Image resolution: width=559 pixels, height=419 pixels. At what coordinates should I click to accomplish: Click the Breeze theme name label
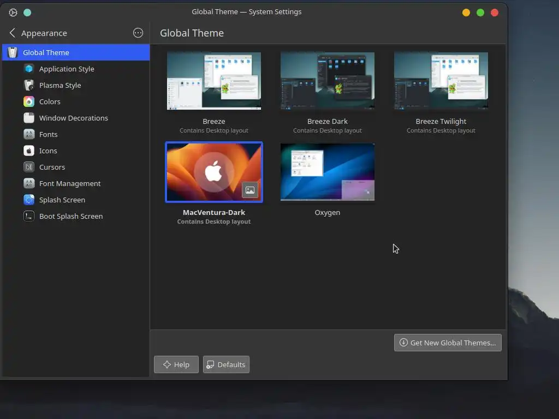pyautogui.click(x=214, y=122)
